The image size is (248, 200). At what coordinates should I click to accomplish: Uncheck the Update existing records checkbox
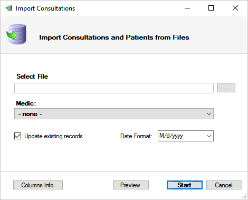coord(18,136)
